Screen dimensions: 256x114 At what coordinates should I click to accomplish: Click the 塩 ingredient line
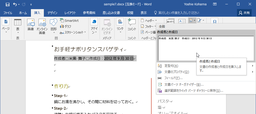[x=160, y=107]
